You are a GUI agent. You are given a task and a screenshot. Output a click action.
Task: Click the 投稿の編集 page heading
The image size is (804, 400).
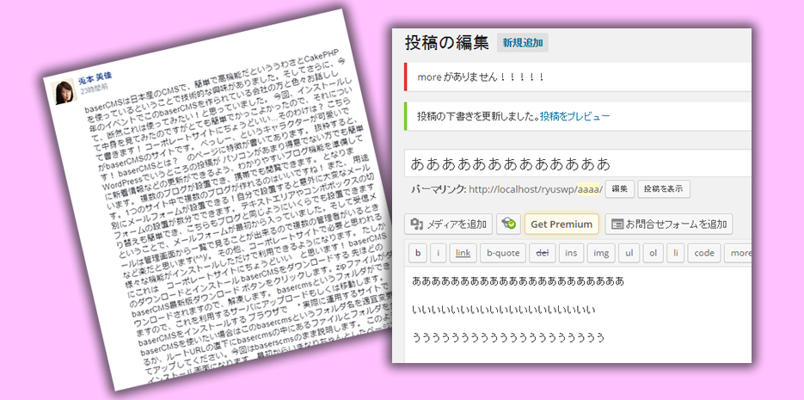(x=446, y=43)
